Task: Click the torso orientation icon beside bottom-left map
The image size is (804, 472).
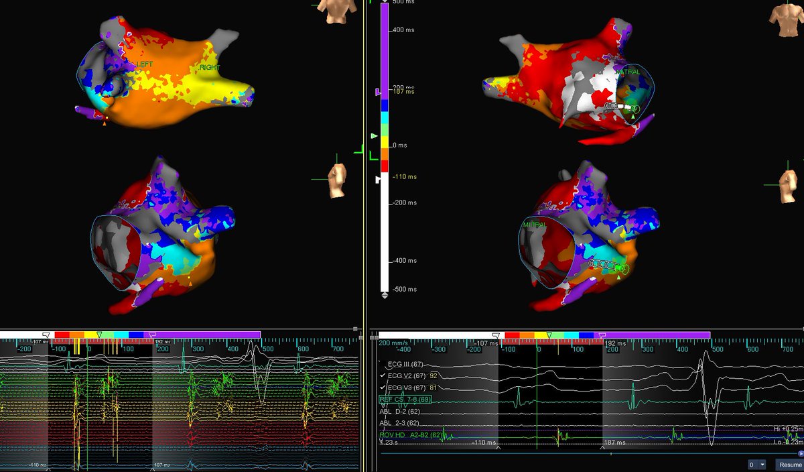Action: coord(337,180)
